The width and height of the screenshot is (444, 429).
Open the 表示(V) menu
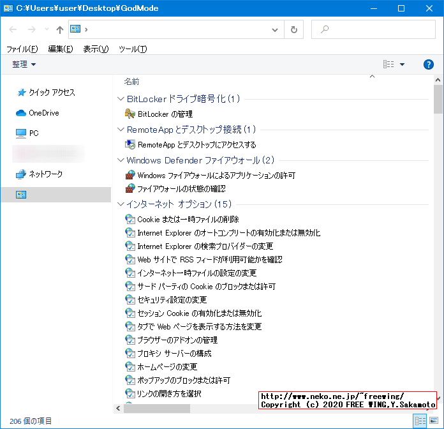click(96, 49)
